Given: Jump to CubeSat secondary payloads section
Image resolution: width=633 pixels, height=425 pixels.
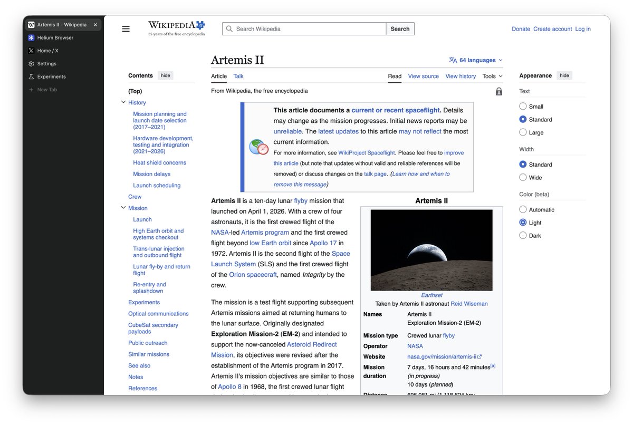Looking at the screenshot, I should tap(154, 329).
